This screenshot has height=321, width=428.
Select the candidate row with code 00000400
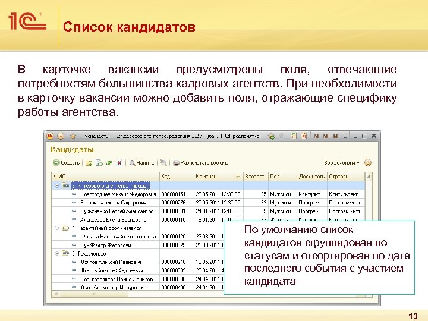pyautogui.click(x=138, y=287)
